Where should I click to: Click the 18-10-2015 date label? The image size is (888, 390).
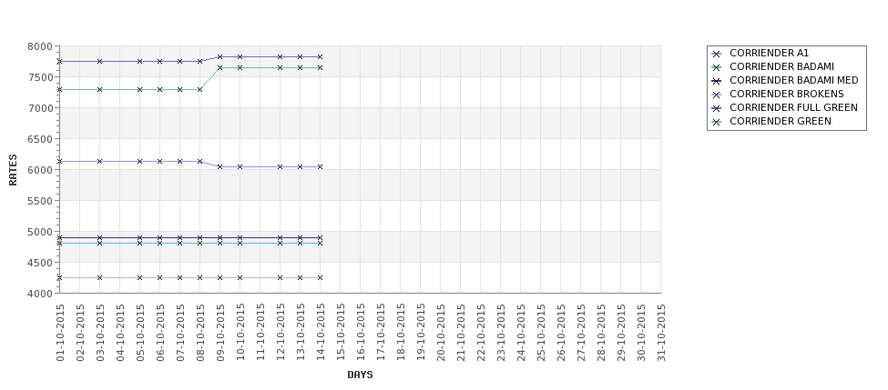pos(401,333)
